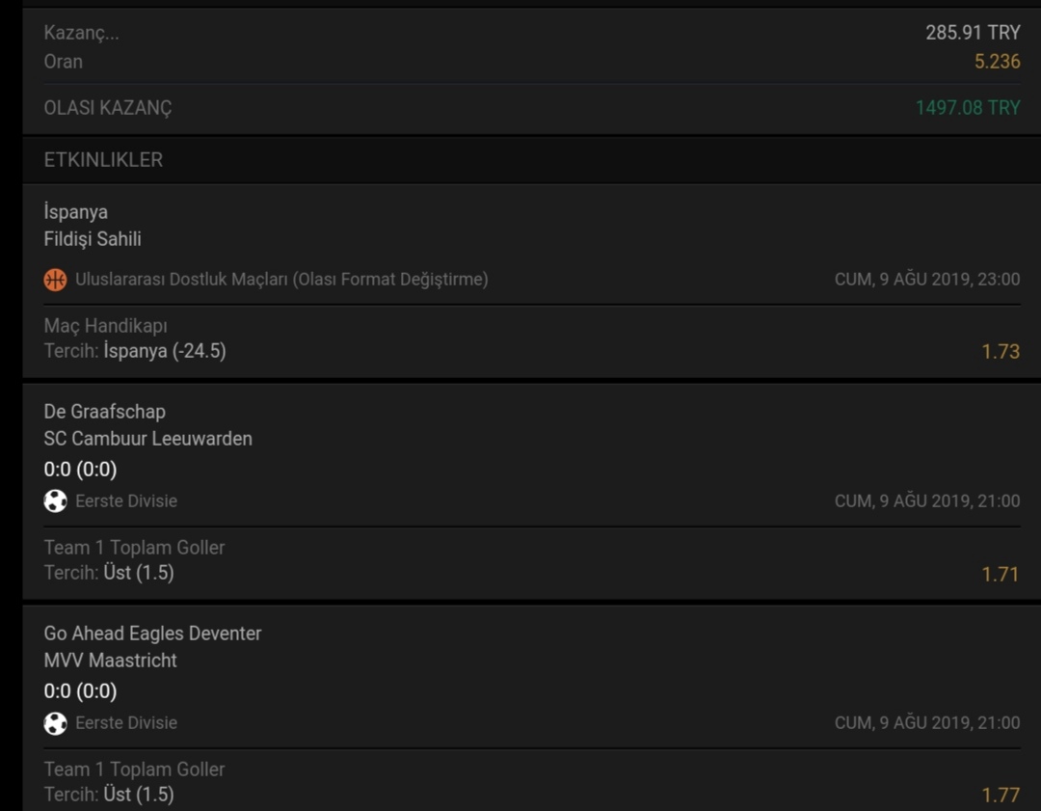Open the Eerste Divisie link under De Graafschap
The width and height of the screenshot is (1041, 811).
click(x=126, y=501)
